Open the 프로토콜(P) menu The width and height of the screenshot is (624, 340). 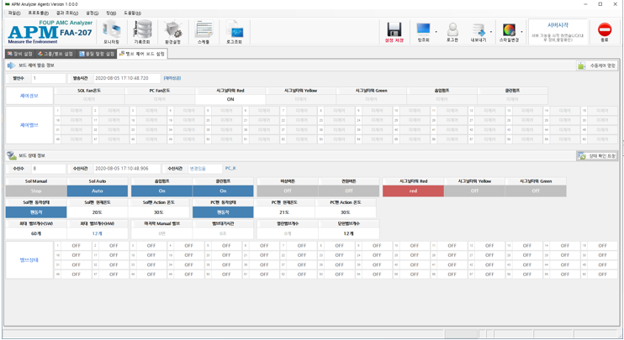coord(38,13)
